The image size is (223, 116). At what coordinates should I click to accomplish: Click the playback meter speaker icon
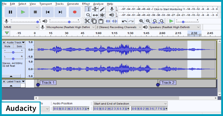112,15
